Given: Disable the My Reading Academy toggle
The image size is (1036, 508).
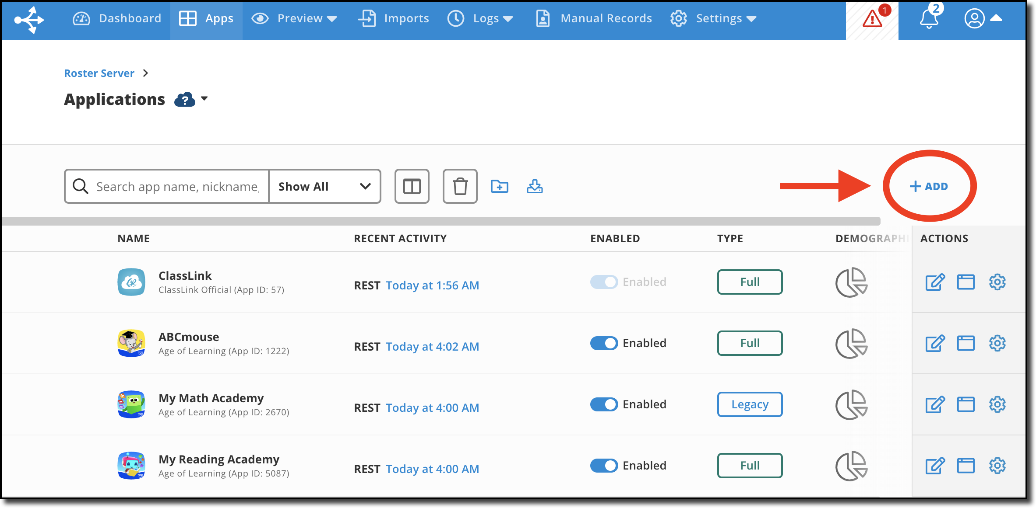Looking at the screenshot, I should (604, 466).
